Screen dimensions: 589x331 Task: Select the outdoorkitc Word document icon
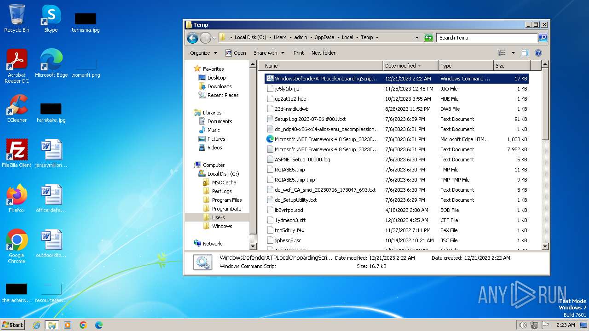coord(51,244)
